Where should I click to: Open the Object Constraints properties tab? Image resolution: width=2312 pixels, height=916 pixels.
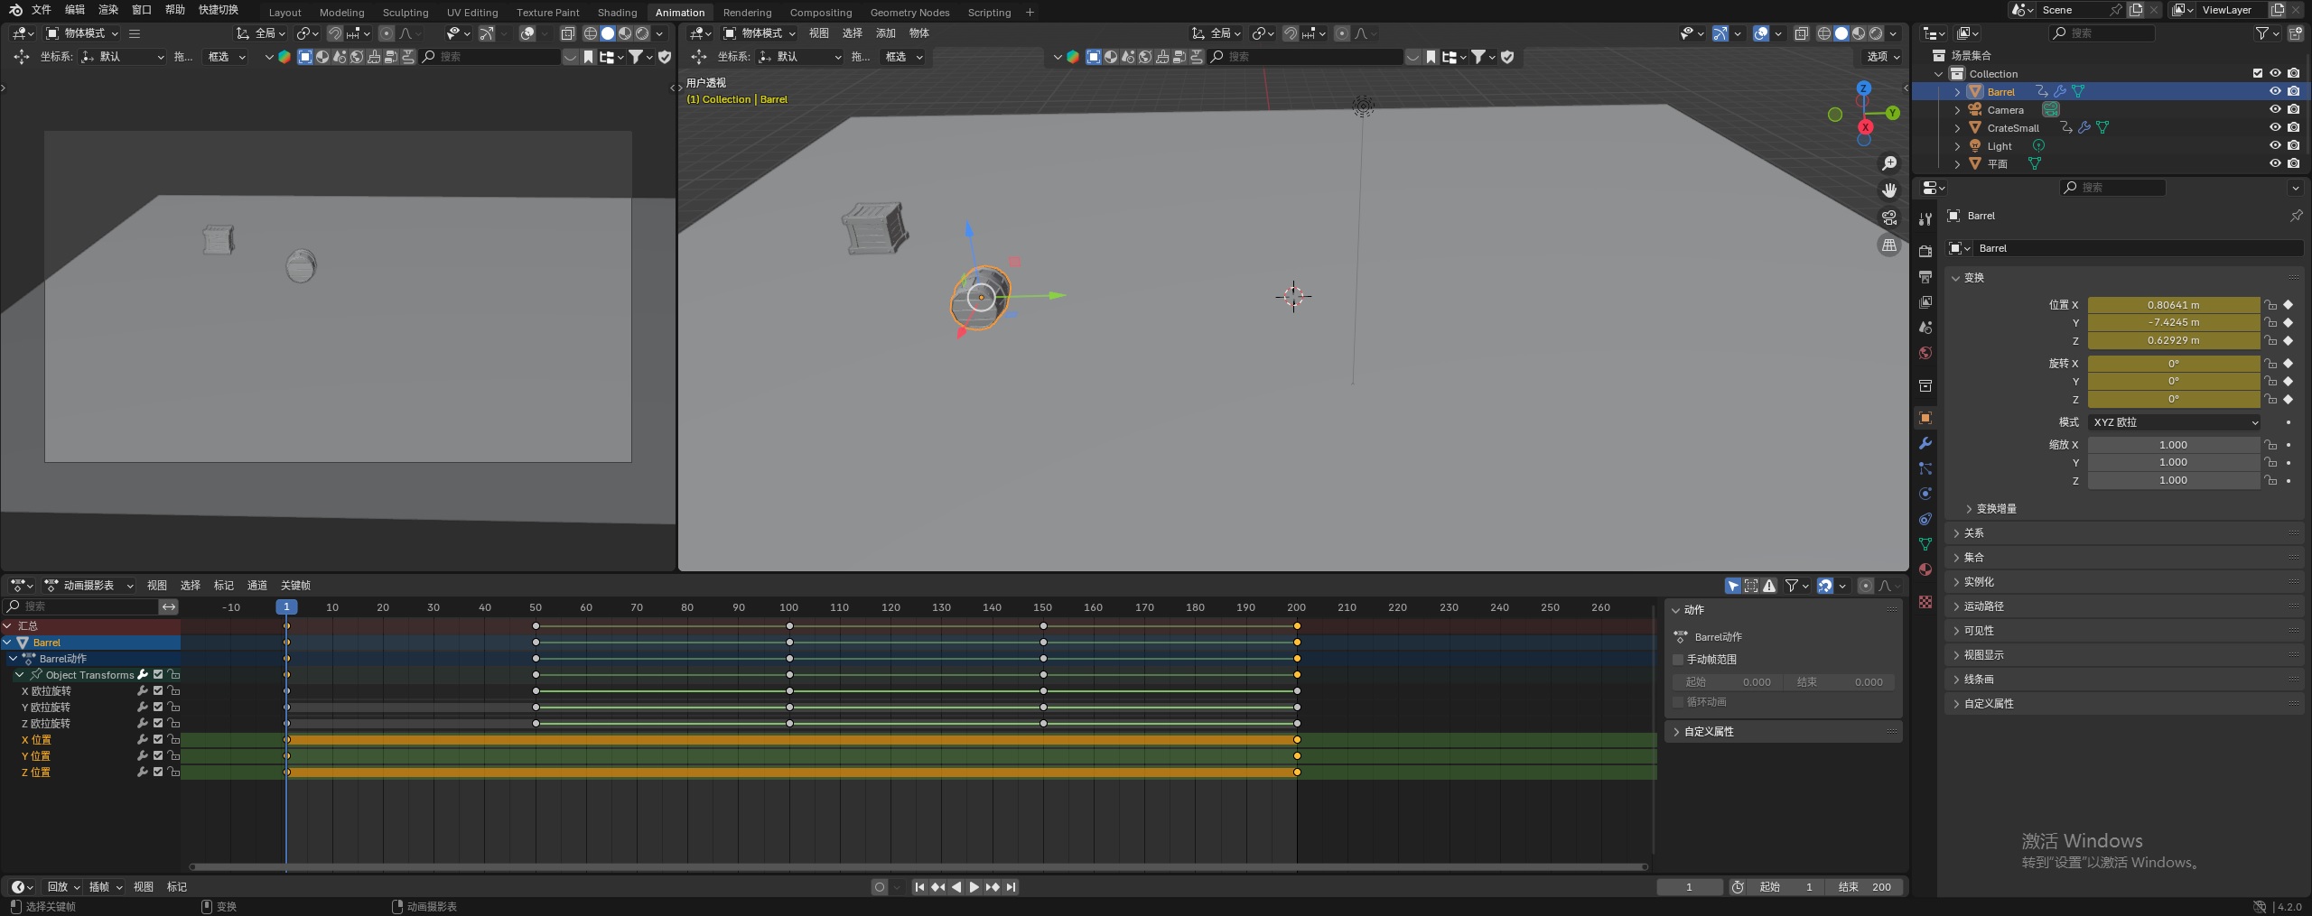tap(1925, 519)
